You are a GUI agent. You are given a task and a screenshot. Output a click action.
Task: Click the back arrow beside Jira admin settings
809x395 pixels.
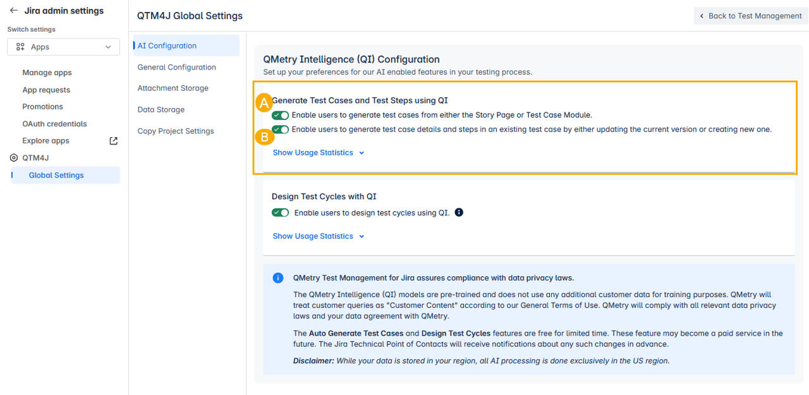pyautogui.click(x=13, y=11)
